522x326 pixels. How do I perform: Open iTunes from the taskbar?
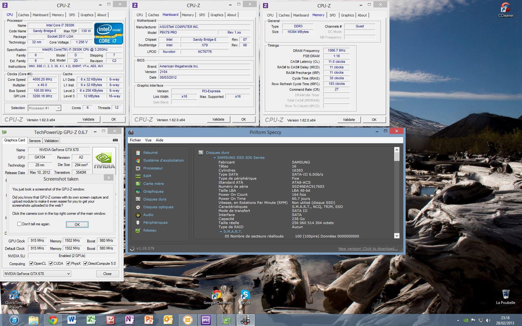pos(14,320)
